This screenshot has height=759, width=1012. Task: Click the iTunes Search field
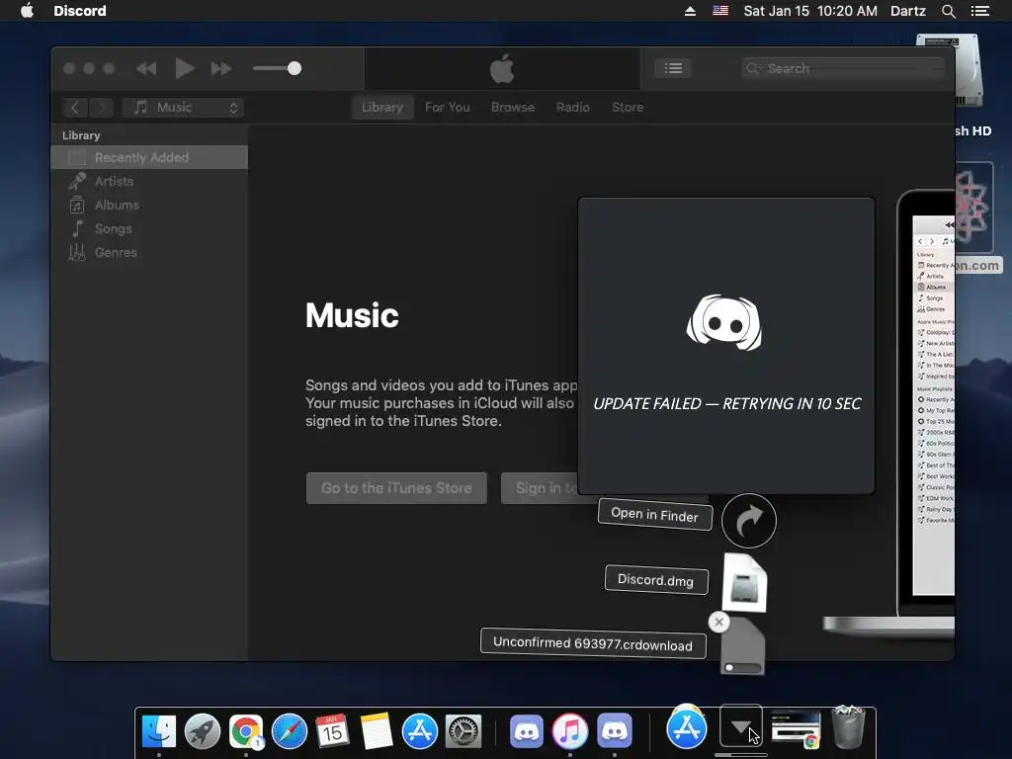843,68
